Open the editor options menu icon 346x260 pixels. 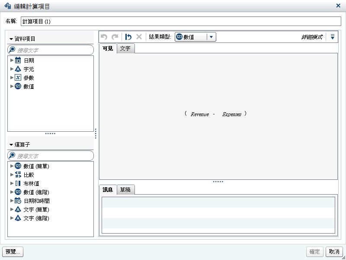(x=332, y=37)
